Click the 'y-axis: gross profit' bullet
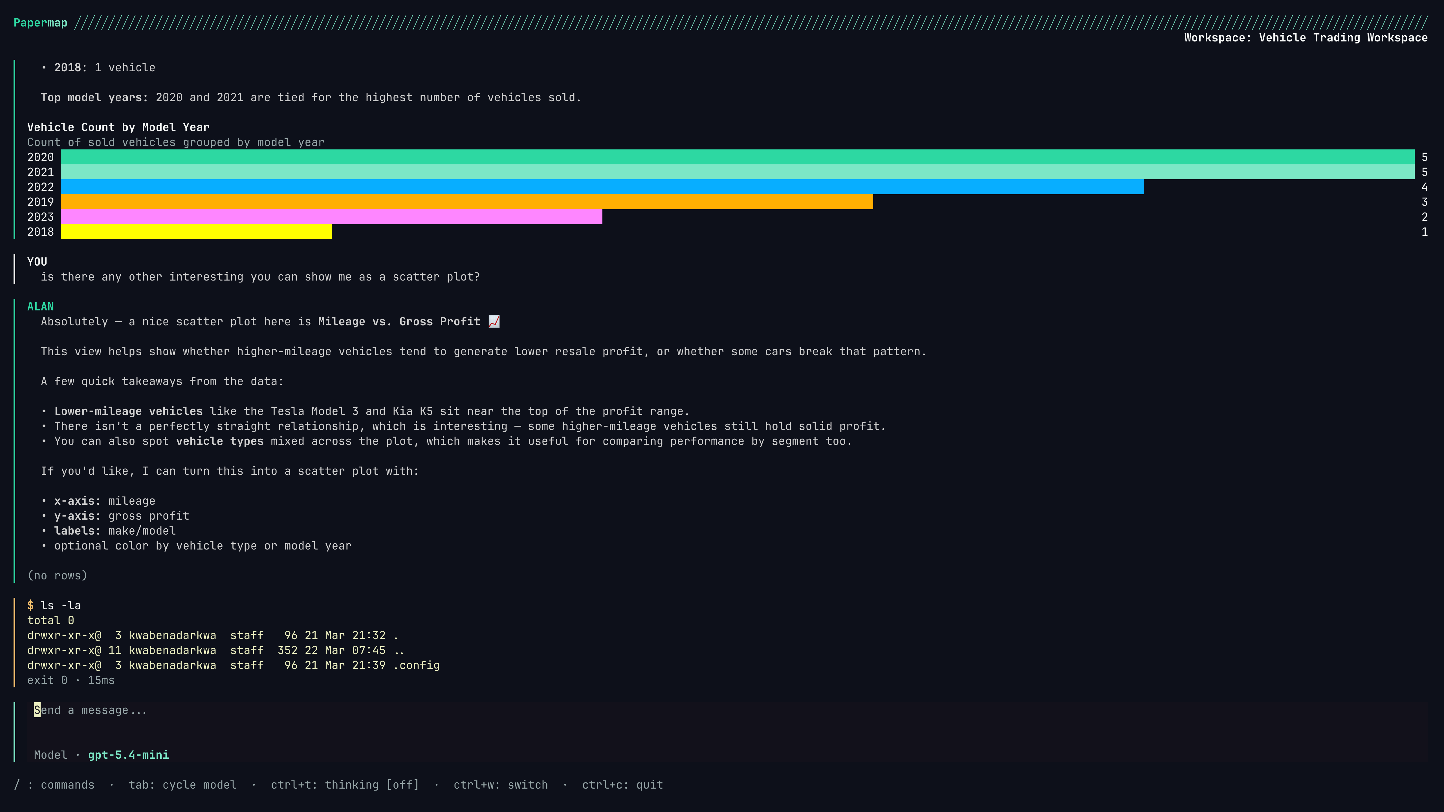The height and width of the screenshot is (812, 1444). [115, 516]
